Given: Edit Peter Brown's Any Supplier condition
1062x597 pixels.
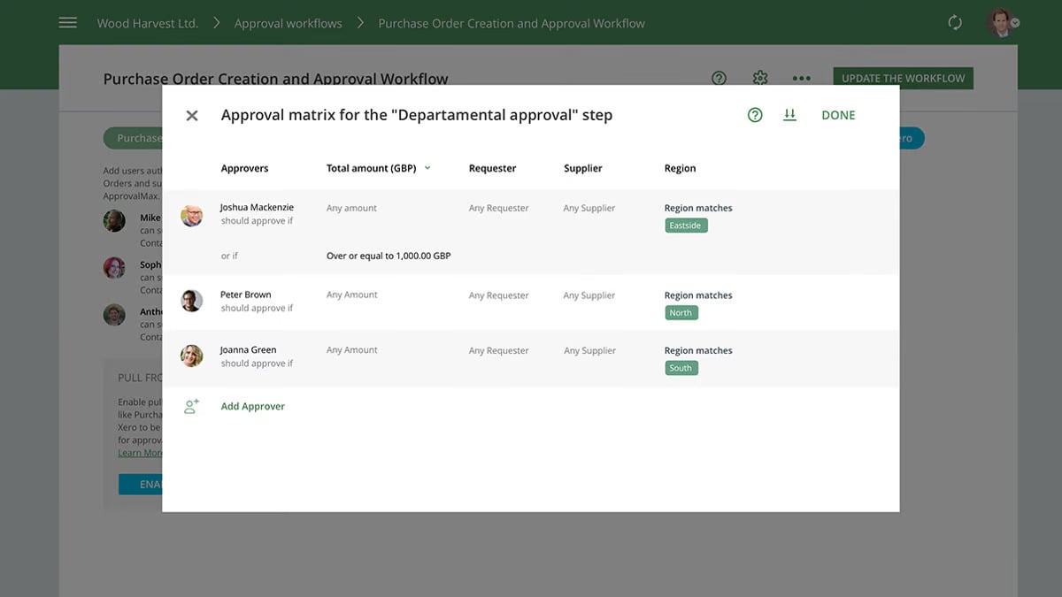Looking at the screenshot, I should pos(589,295).
